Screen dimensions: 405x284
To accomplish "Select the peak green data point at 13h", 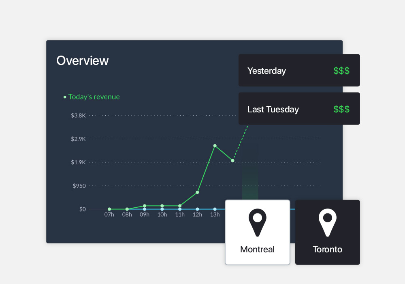I will 215,146.
